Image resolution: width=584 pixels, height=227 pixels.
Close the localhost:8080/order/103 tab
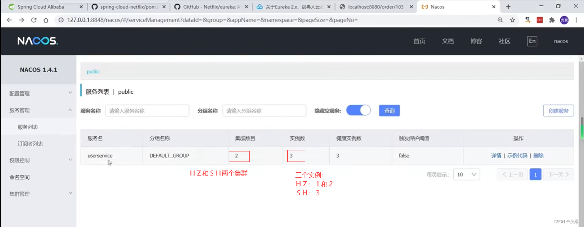click(411, 7)
